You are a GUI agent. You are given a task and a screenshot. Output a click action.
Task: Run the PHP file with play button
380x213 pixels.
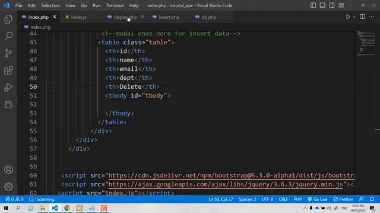point(348,17)
